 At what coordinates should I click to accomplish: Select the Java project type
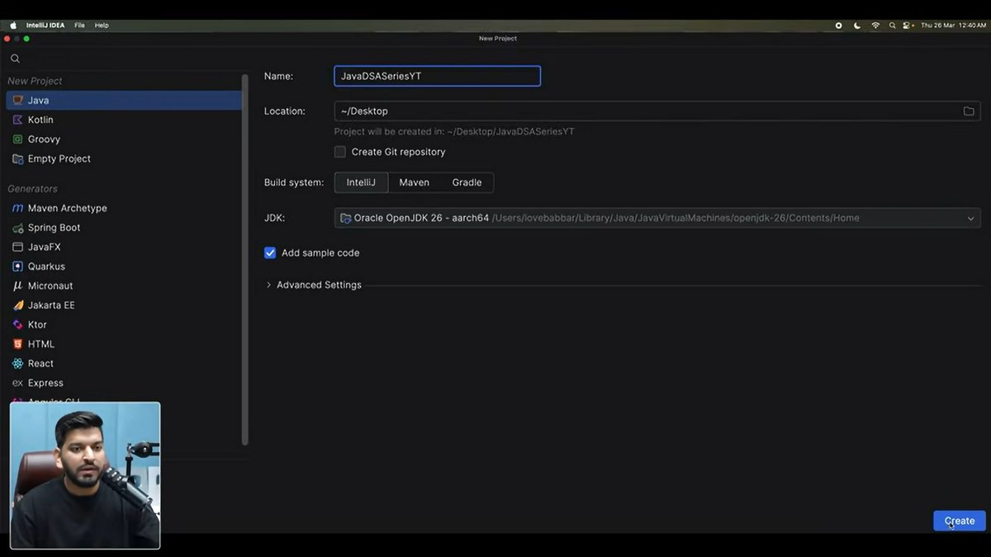[x=124, y=100]
